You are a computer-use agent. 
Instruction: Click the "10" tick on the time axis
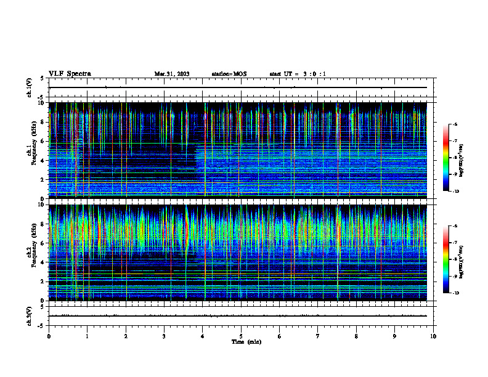click(433, 336)
